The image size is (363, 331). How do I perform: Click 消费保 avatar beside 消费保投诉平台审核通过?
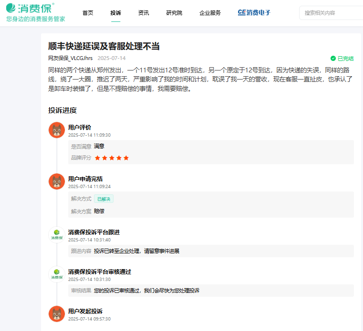coord(57,274)
